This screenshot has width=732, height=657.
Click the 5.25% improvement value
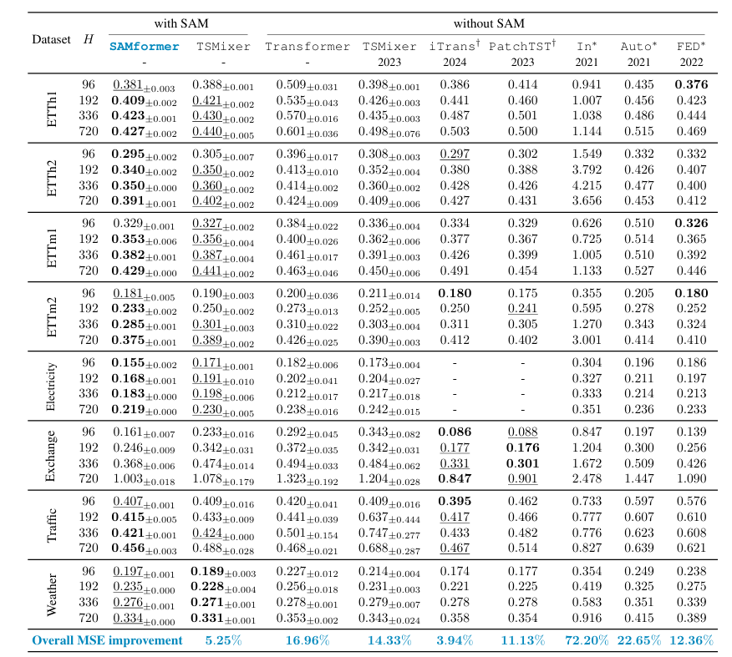(221, 640)
